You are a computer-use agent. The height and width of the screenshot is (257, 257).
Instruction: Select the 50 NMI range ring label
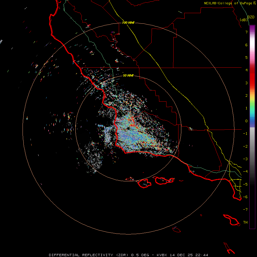[128, 75]
